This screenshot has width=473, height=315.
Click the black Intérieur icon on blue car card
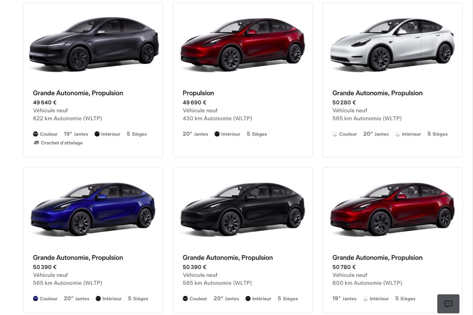98,299
